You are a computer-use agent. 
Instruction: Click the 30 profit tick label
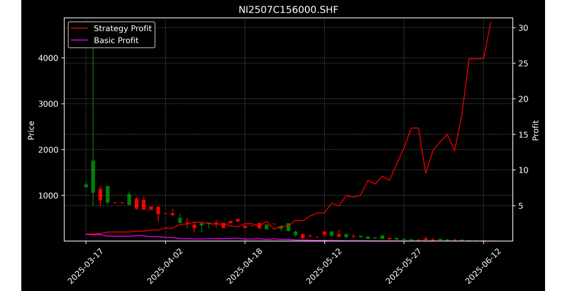pos(523,28)
